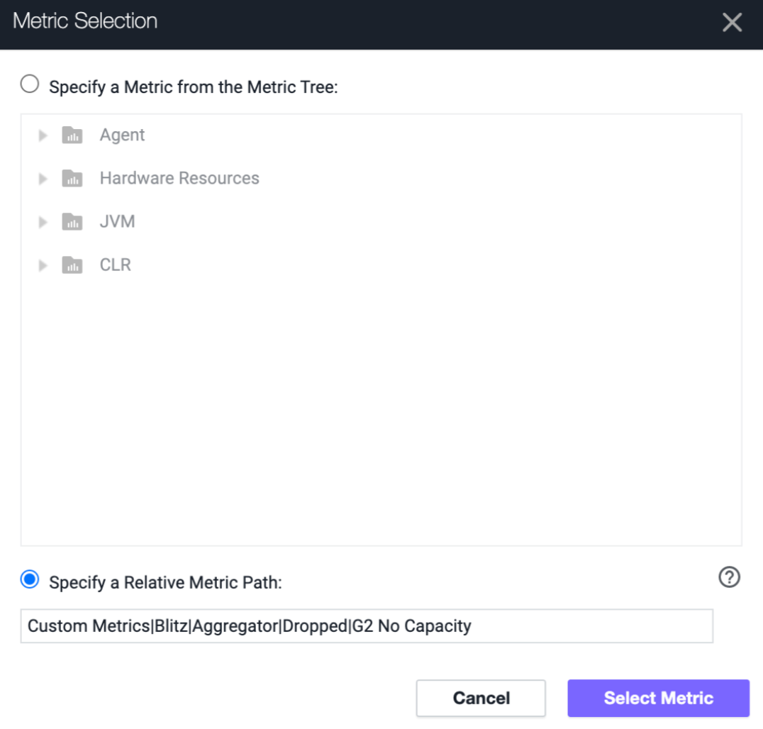Screen dimensions: 763x729
Task: Click Cancel button
Action: pyautogui.click(x=481, y=698)
